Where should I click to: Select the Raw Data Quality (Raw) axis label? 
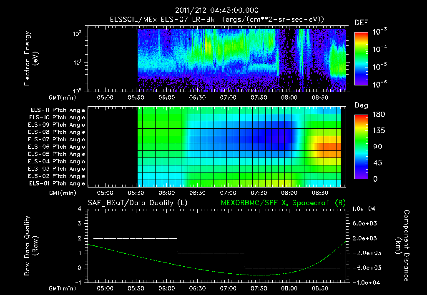click(x=31, y=246)
